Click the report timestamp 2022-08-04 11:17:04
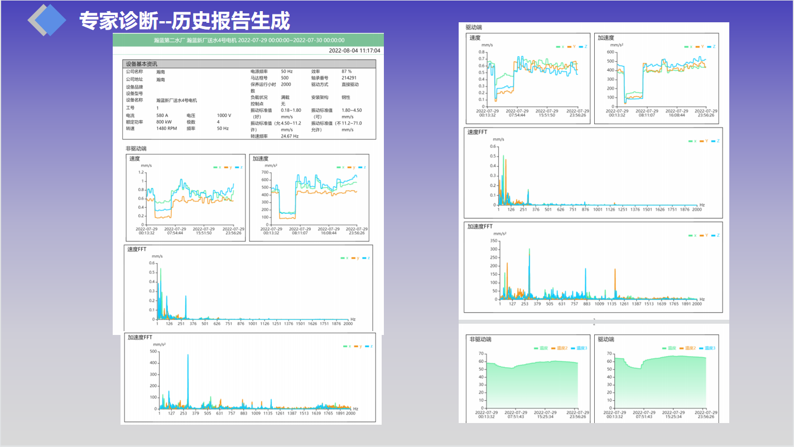Image resolution: width=794 pixels, height=447 pixels. (x=354, y=51)
